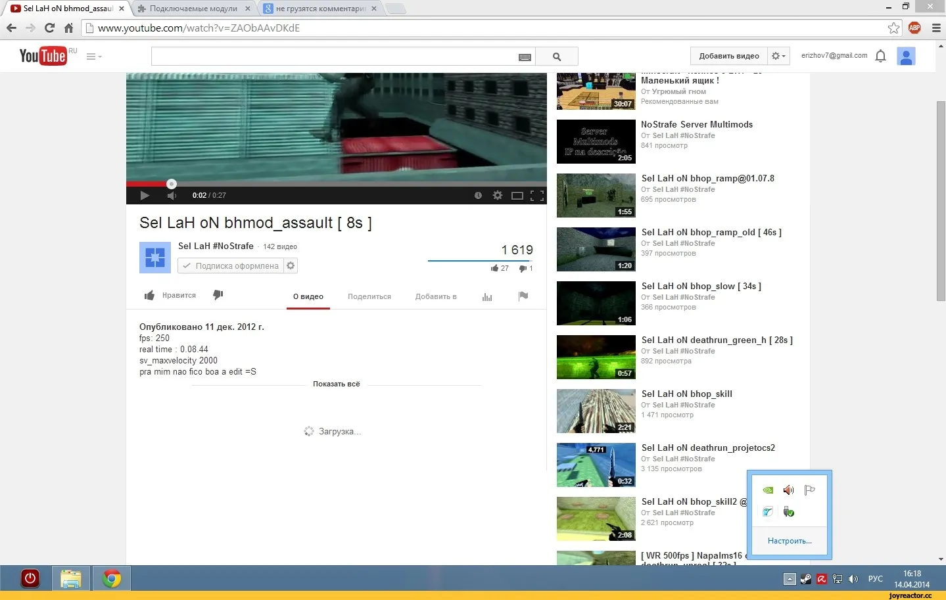Screen dimensions: 946x600
Task: Seek using the video progress bar
Action: pyautogui.click(x=336, y=184)
